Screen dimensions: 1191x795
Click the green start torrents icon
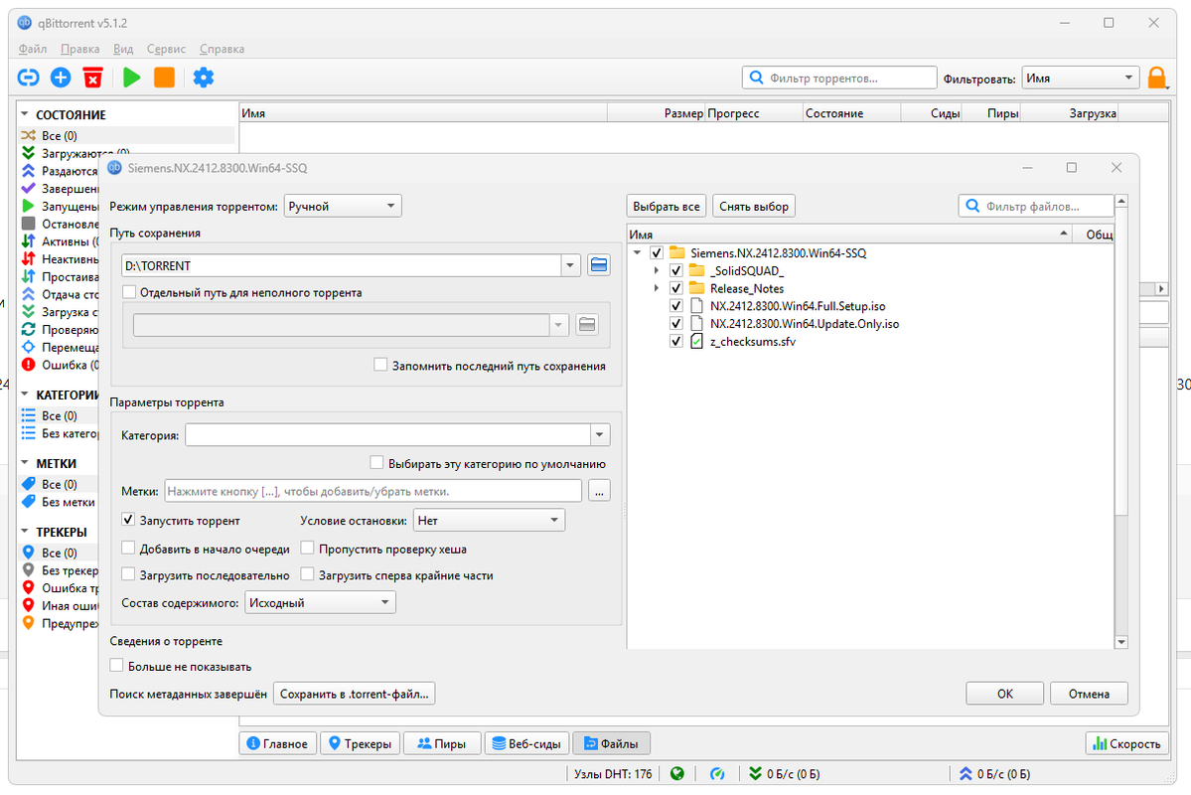(x=131, y=77)
